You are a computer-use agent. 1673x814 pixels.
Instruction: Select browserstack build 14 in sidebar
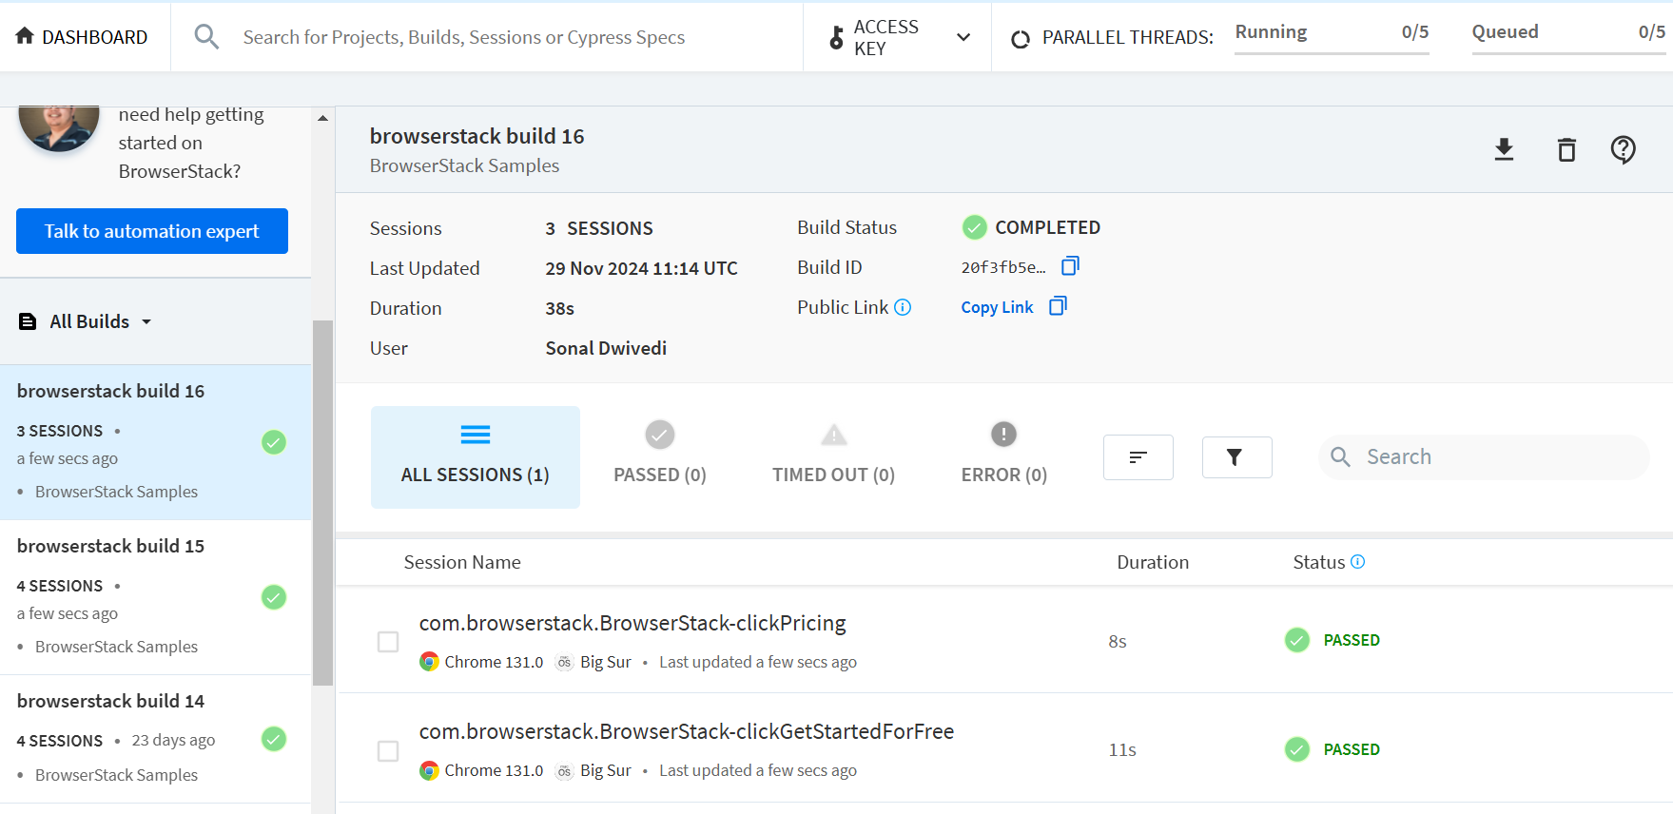click(x=155, y=739)
